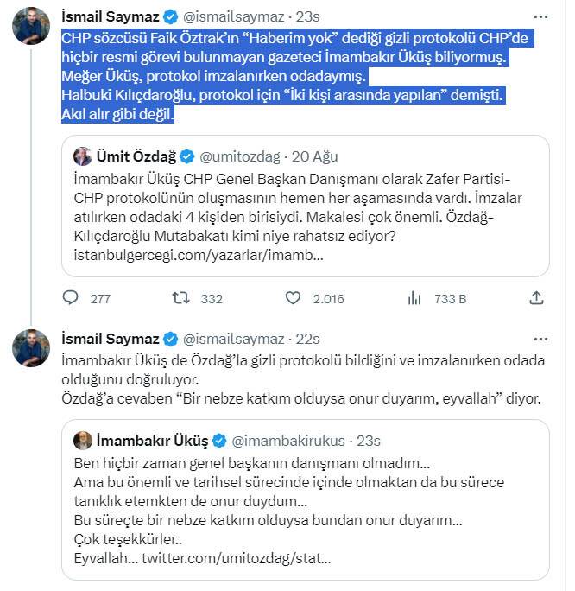Click İsmail Saymaz's avatar on the second tweet
The image size is (575, 591).
tap(31, 347)
